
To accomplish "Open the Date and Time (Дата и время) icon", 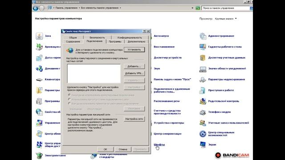I will (39, 58).
